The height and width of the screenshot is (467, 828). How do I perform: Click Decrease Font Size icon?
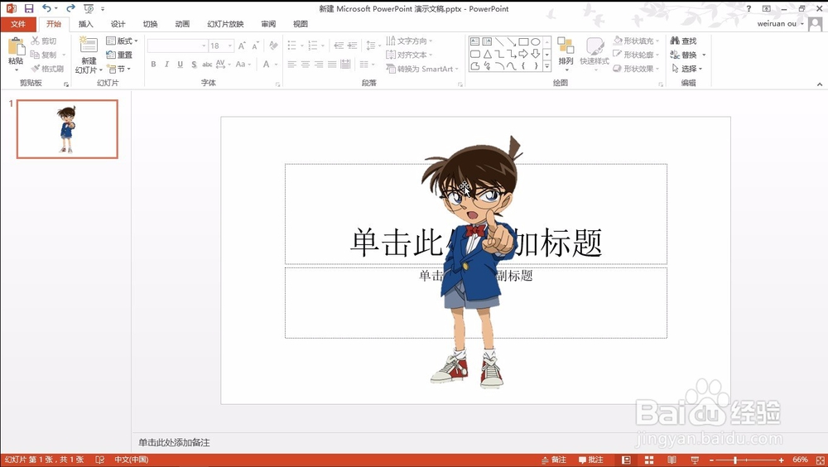[x=255, y=46]
